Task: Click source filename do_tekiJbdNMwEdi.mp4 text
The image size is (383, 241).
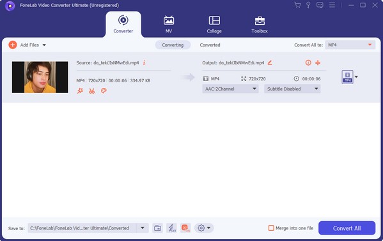Action: coord(116,63)
